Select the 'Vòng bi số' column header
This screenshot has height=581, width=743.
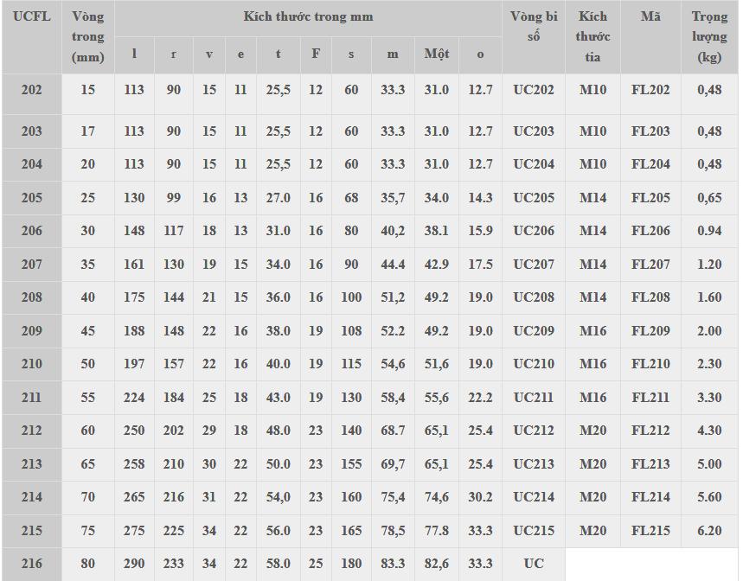tap(534, 27)
